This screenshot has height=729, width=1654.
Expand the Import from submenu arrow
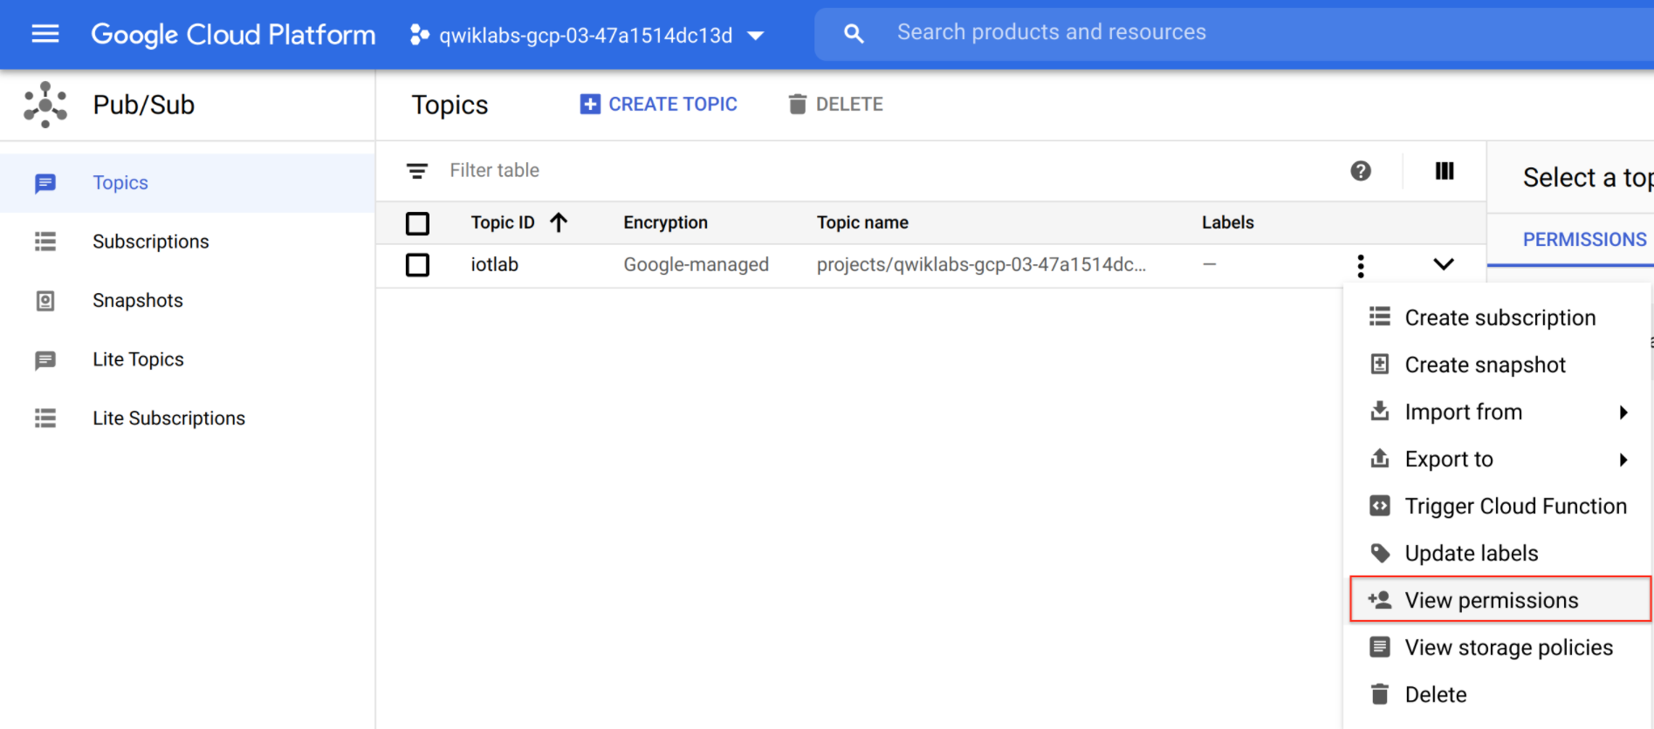click(x=1623, y=412)
